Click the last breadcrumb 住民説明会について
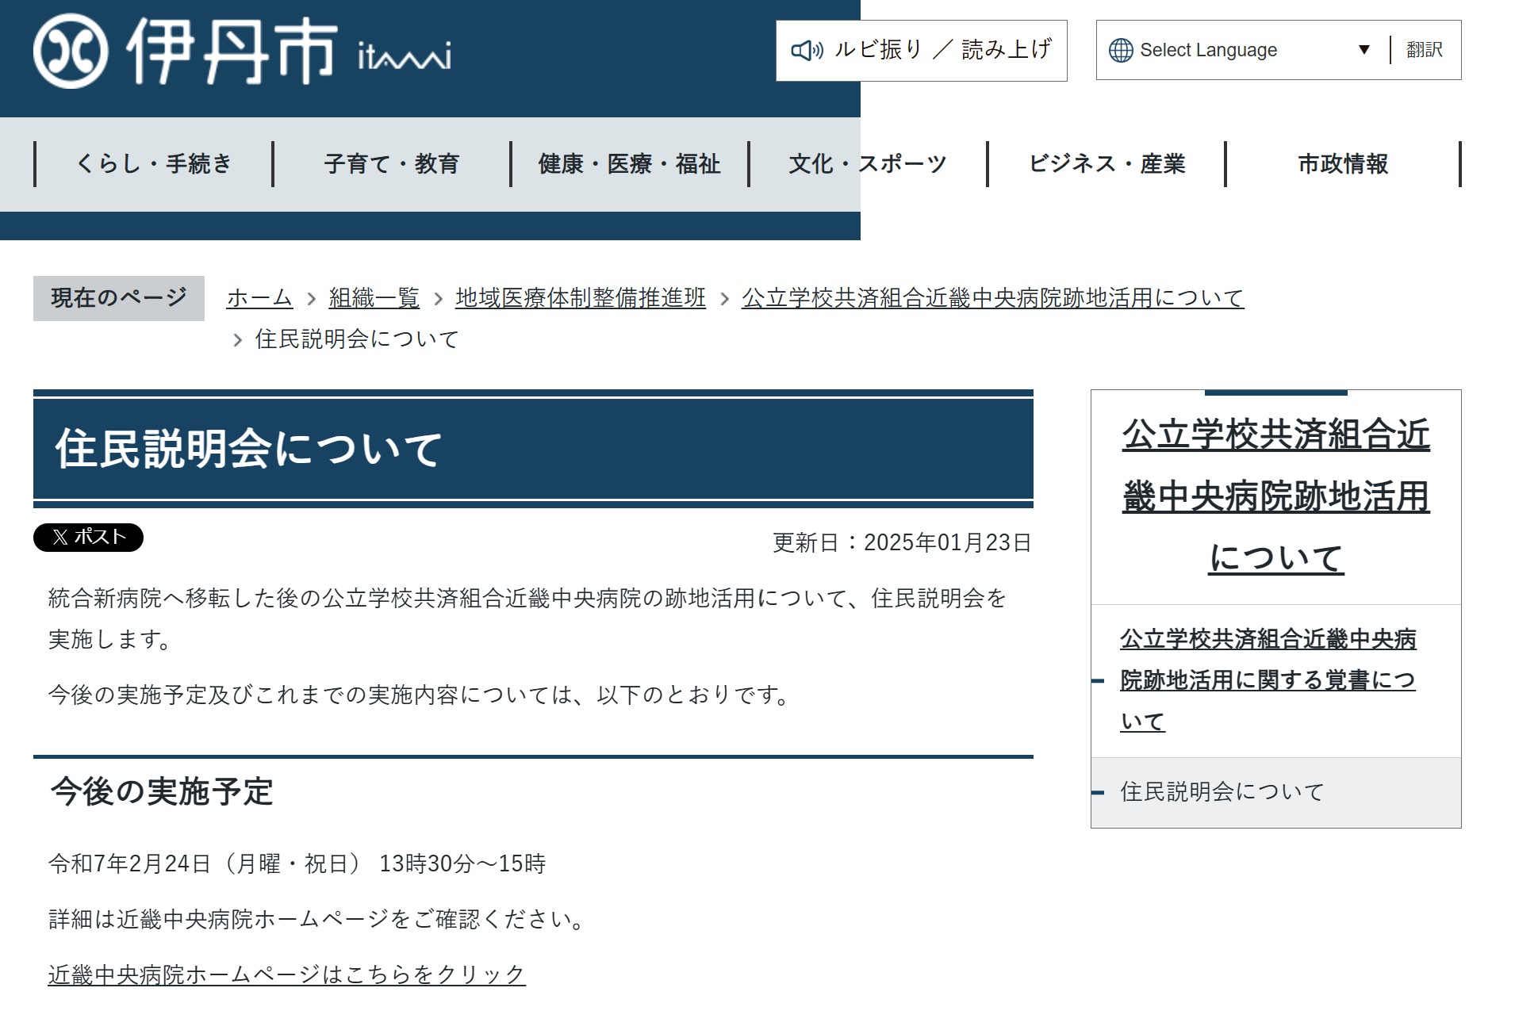Image resolution: width=1515 pixels, height=1026 pixels. (357, 339)
